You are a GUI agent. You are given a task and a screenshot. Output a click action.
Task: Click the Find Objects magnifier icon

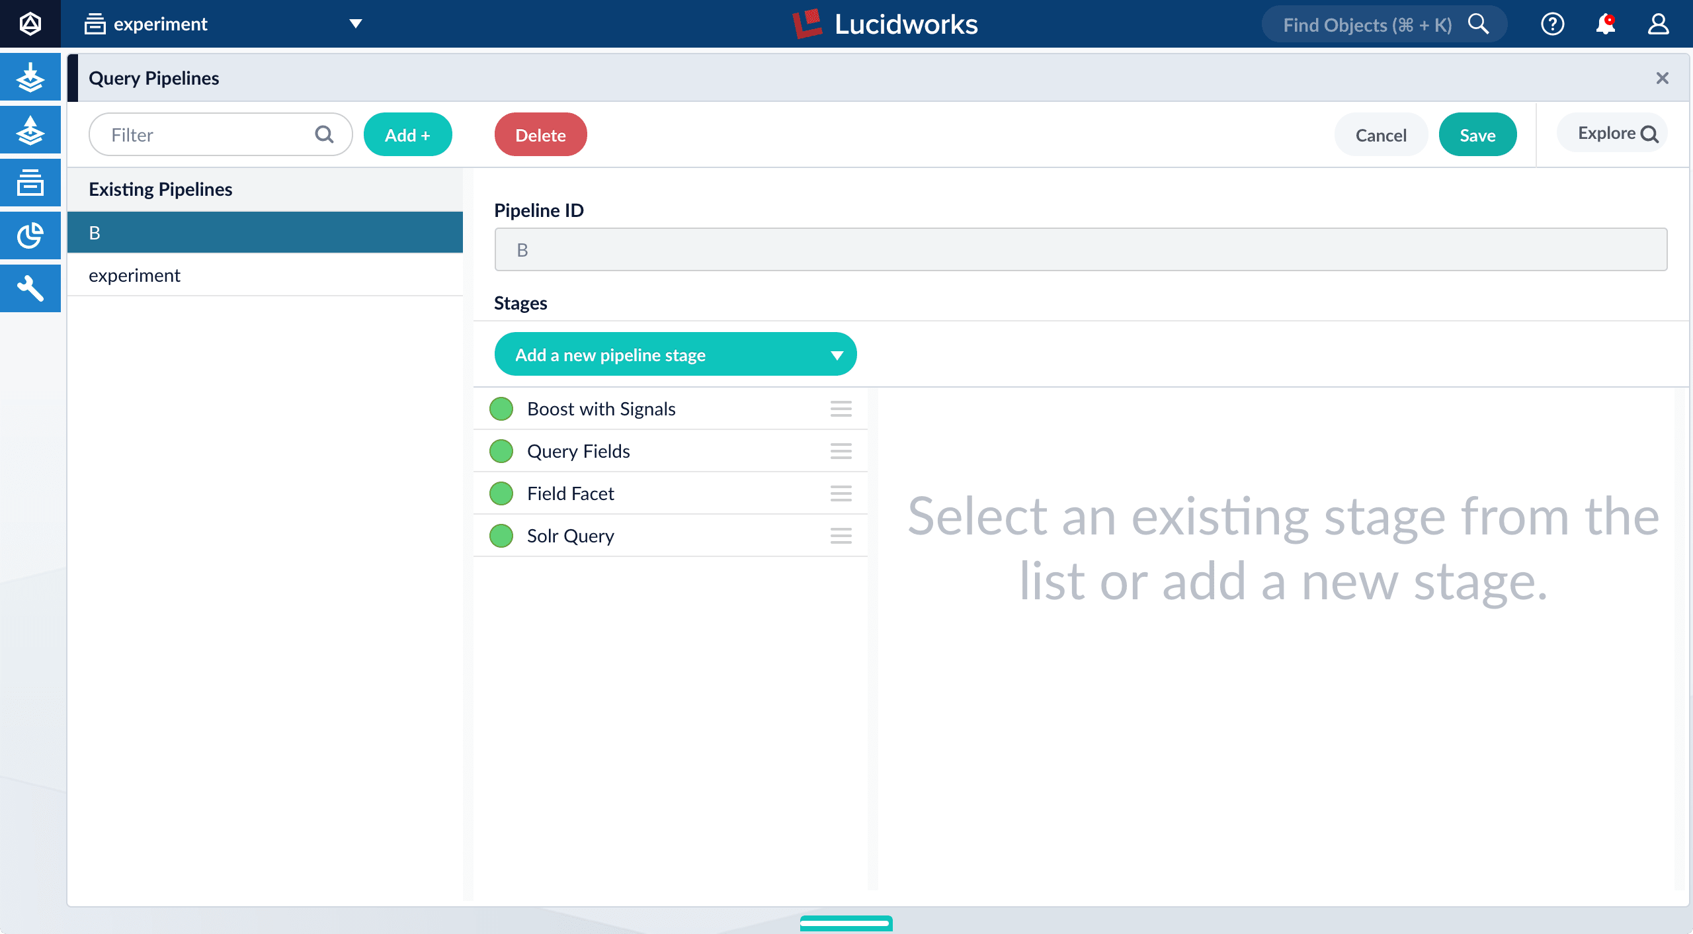(x=1479, y=24)
